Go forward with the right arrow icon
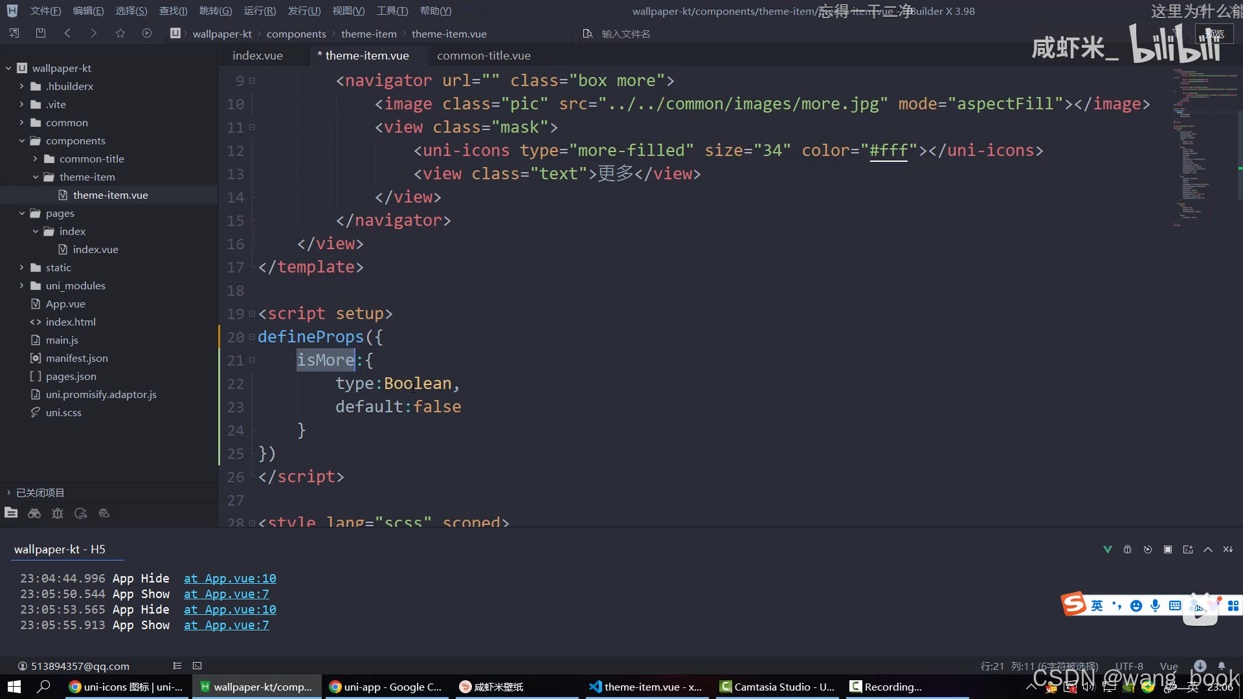This screenshot has height=699, width=1243. point(94,33)
